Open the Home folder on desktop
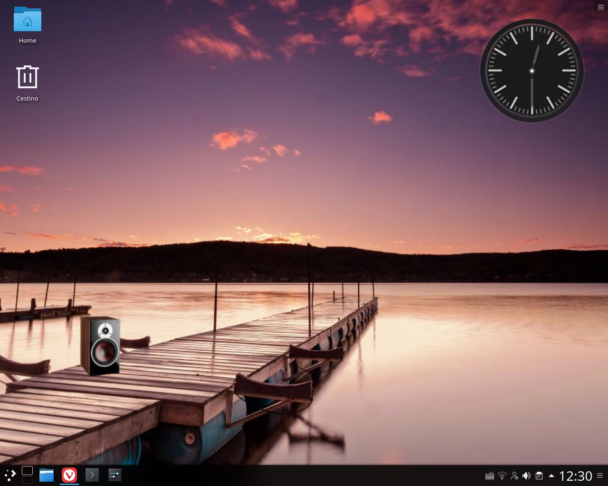Image resolution: width=608 pixels, height=486 pixels. 28,25
